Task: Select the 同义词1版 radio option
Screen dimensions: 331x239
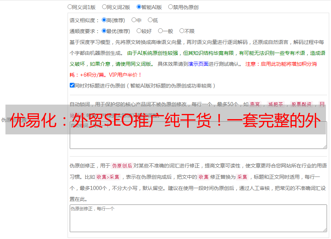Action: (70, 7)
